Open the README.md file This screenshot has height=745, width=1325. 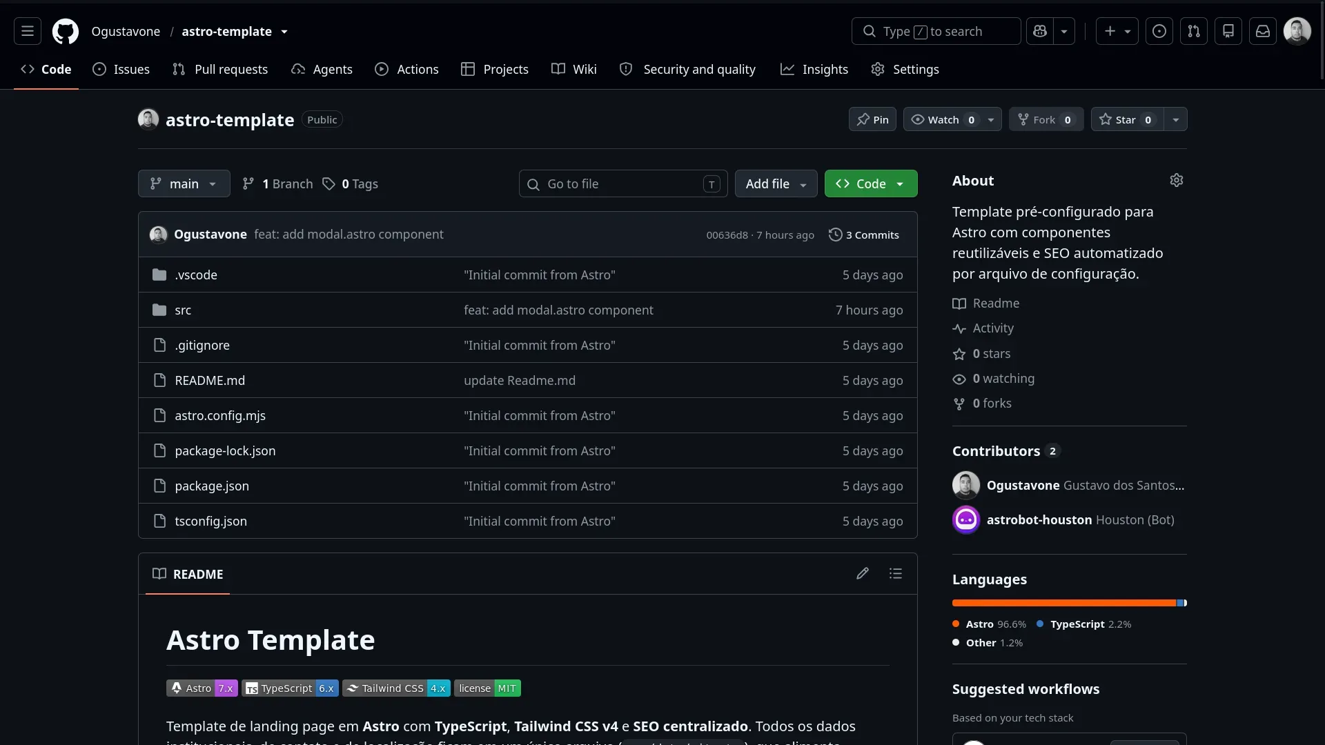(x=210, y=380)
